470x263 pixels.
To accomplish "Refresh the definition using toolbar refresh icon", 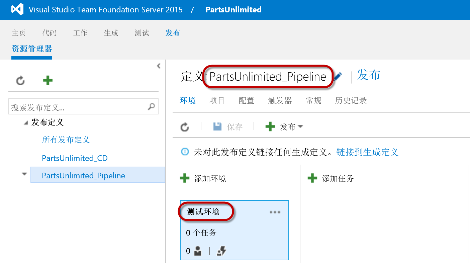I will click(x=185, y=127).
